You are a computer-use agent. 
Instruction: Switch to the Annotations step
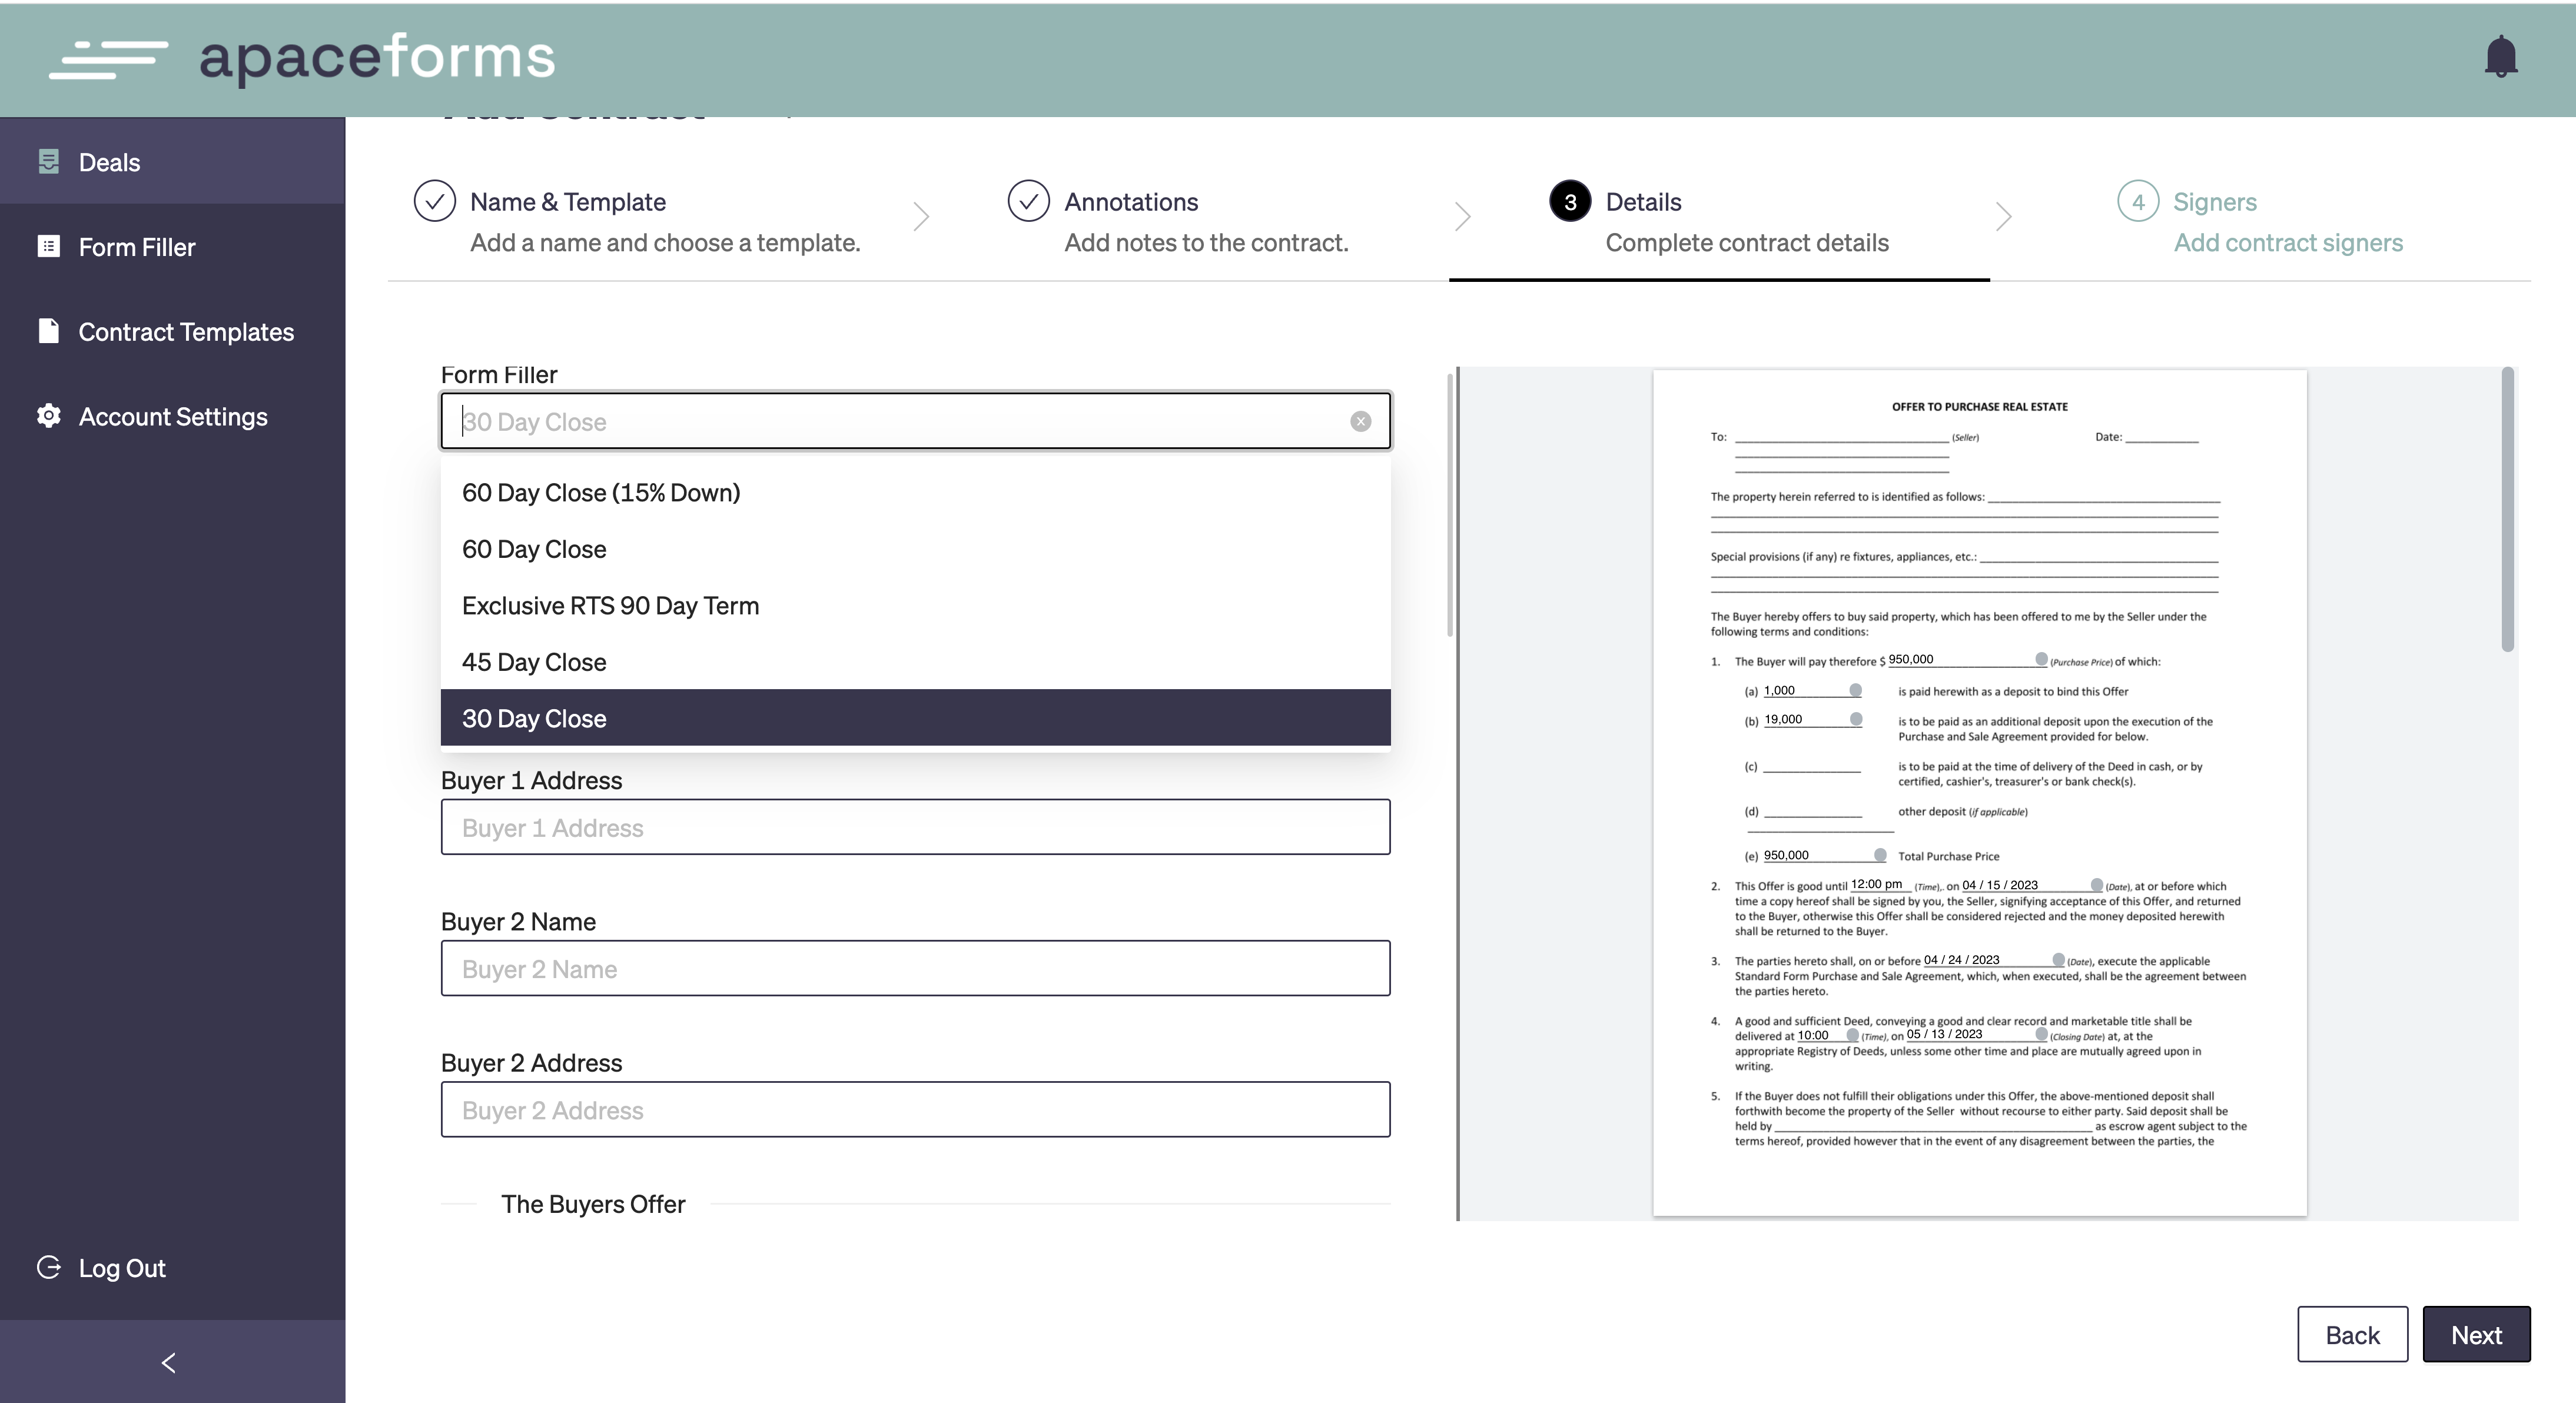1130,202
